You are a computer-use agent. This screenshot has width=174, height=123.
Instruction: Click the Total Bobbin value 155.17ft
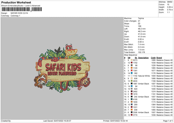(142, 52)
